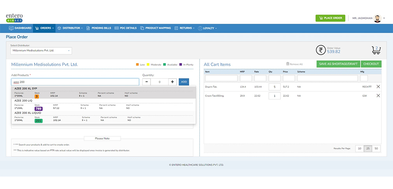Expand the Returns menu
Screen dimensions: 393x189
(184, 28)
